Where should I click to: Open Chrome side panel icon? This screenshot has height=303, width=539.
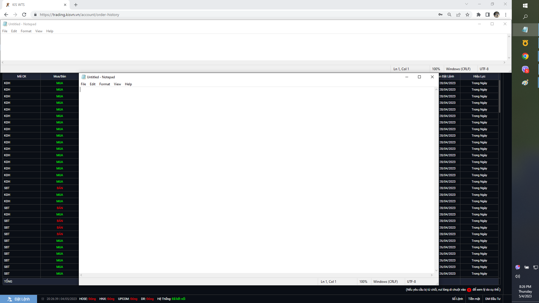488,15
